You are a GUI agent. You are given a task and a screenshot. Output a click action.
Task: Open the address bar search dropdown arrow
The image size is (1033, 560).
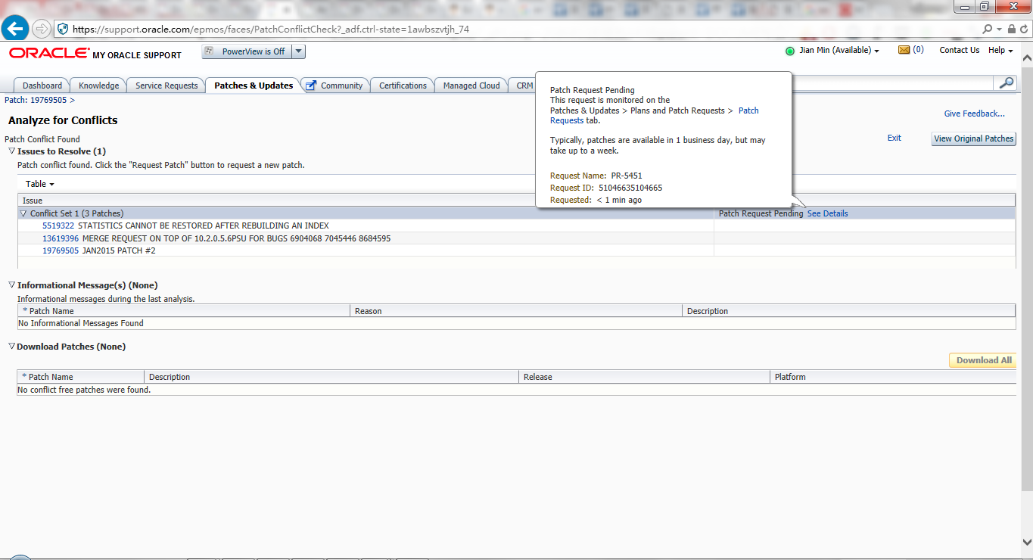(999, 29)
